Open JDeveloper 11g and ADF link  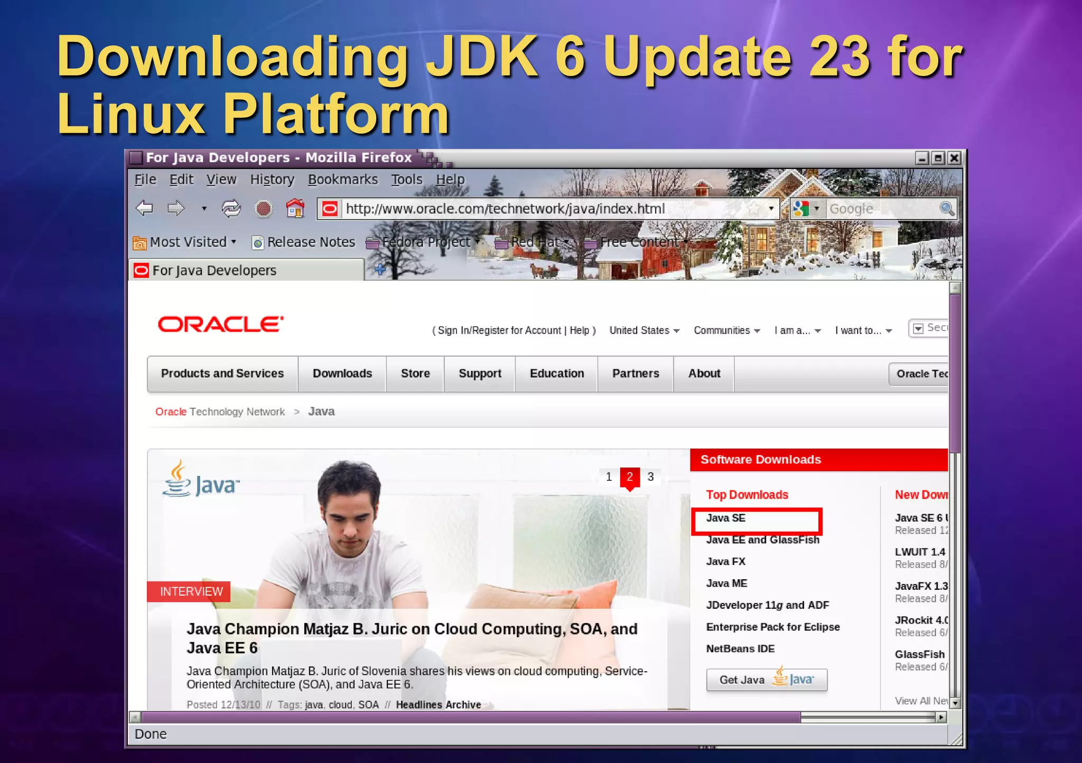pos(768,605)
